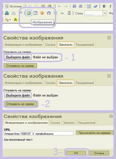Screen dimensions: 116x159
Task: Click the Smiley face icon
Action: (42, 13)
